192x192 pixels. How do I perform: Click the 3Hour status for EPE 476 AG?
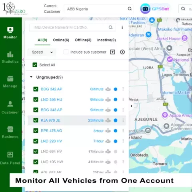pyautogui.click(x=98, y=131)
